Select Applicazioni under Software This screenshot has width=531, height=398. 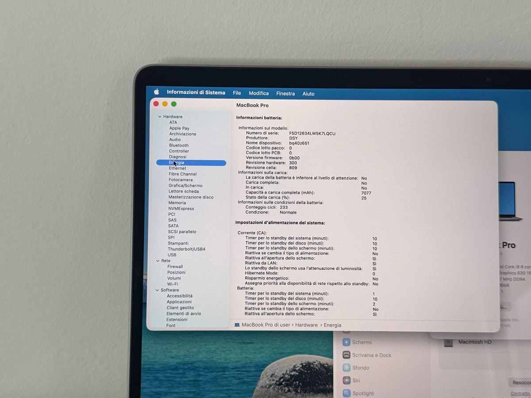click(x=179, y=302)
